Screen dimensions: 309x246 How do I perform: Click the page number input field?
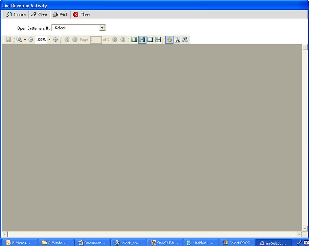(x=96, y=40)
